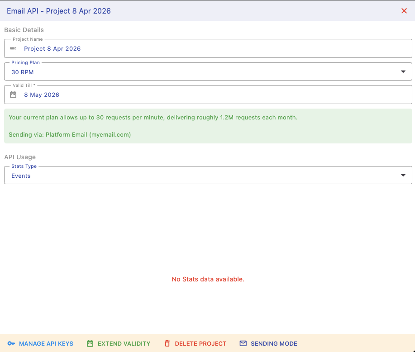Click the dialog title Email API - Project

click(59, 11)
